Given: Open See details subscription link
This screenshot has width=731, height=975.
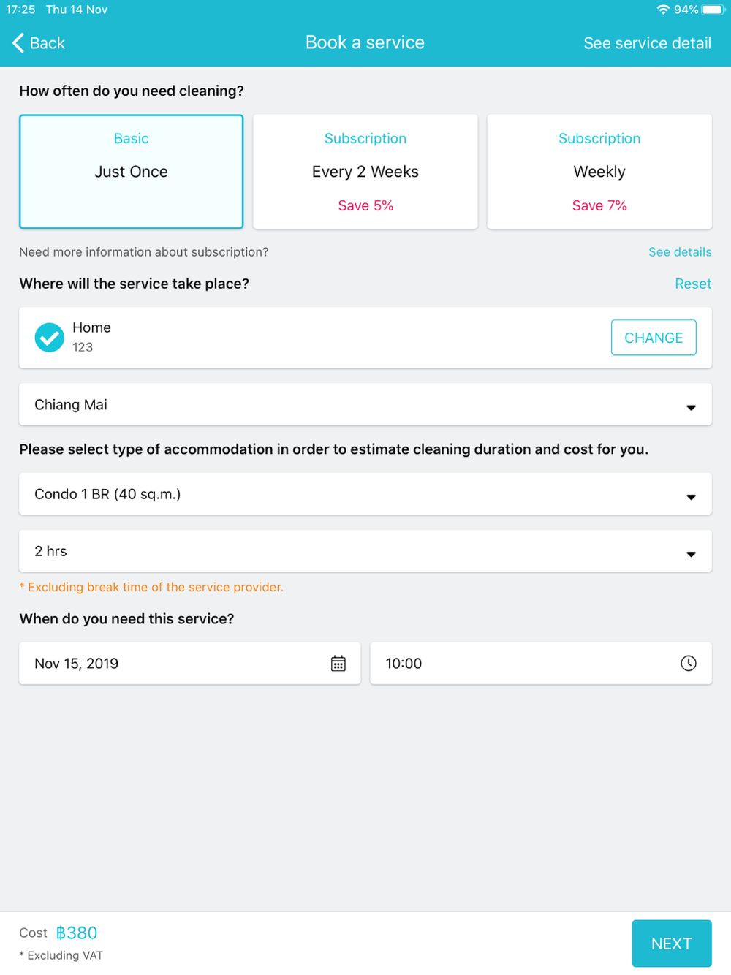Looking at the screenshot, I should pyautogui.click(x=680, y=252).
